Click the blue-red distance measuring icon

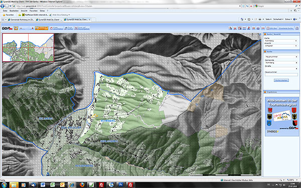point(244,28)
